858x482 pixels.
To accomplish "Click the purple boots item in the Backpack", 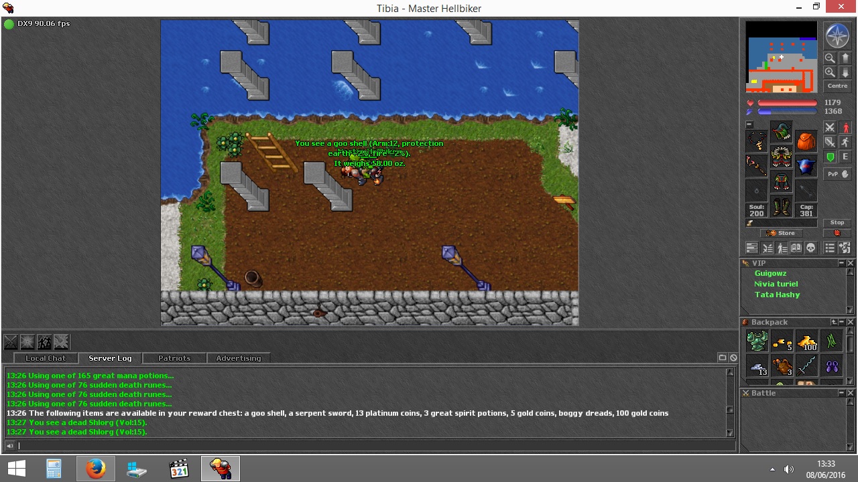I will (x=832, y=366).
